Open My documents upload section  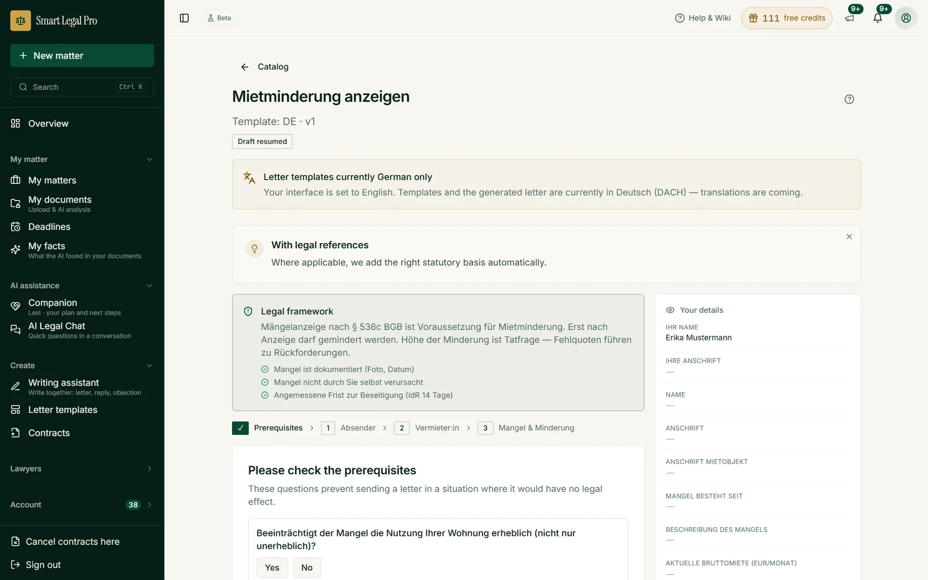pyautogui.click(x=82, y=204)
